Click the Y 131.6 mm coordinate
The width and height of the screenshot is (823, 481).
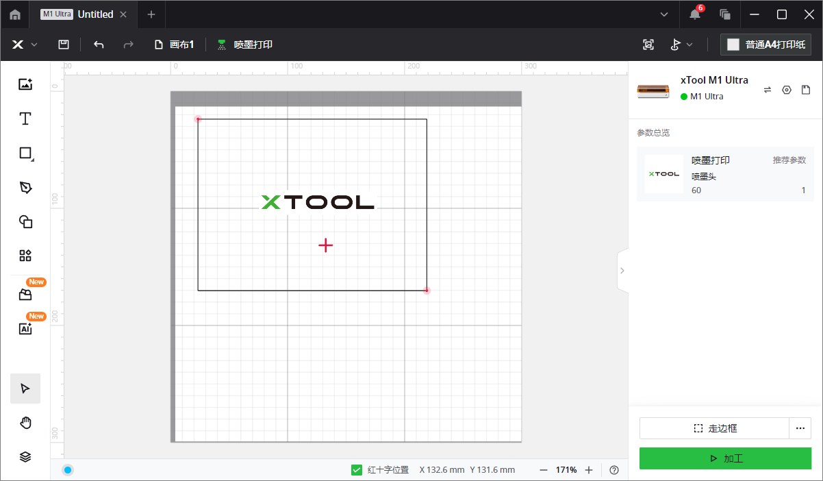[x=492, y=470]
